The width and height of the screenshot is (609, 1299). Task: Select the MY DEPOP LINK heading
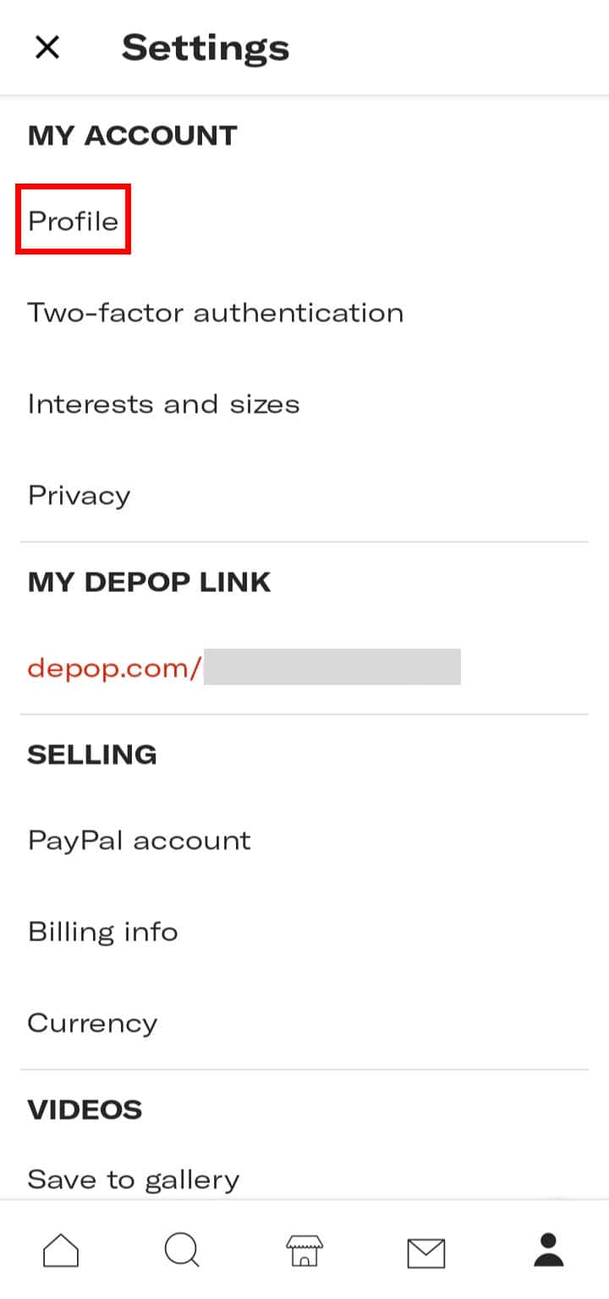(150, 581)
